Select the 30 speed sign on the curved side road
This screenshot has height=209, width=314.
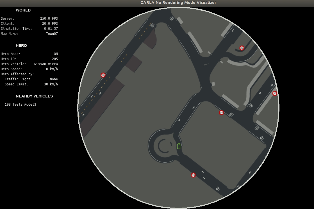pos(242,48)
